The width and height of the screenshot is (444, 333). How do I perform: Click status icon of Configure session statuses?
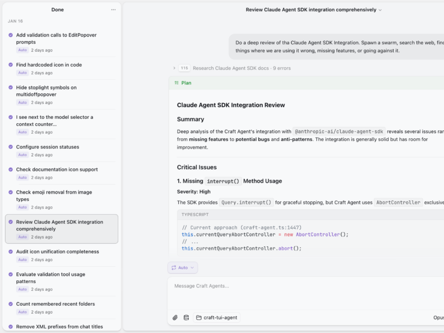pos(11,147)
